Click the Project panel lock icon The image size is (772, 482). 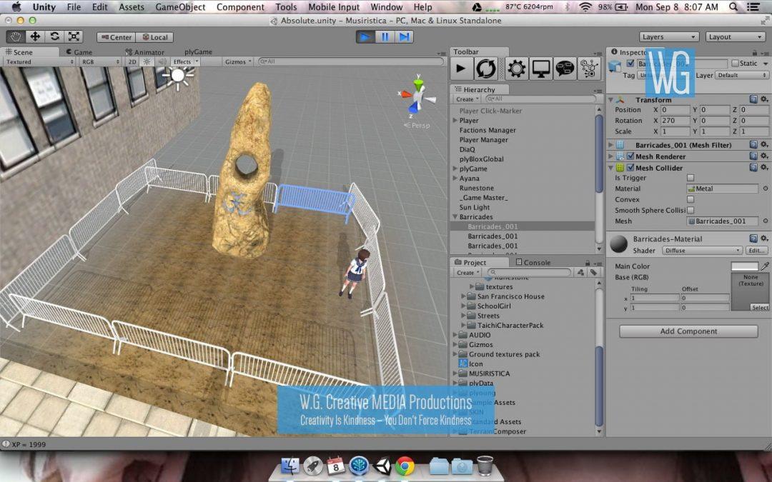point(588,263)
